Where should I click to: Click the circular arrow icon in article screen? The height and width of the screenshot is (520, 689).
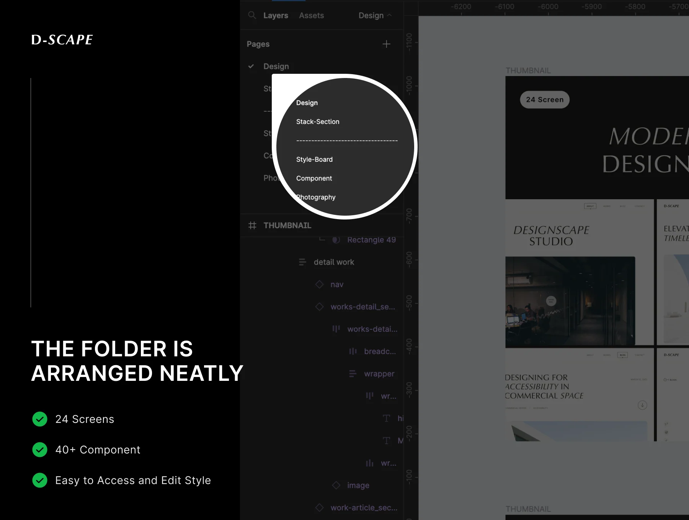click(642, 405)
